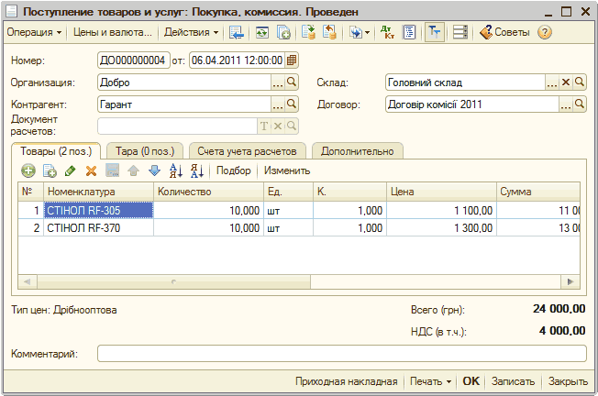Image resolution: width=598 pixels, height=396 pixels.
Task: Click the Sort ascending icon
Action: pos(176,170)
